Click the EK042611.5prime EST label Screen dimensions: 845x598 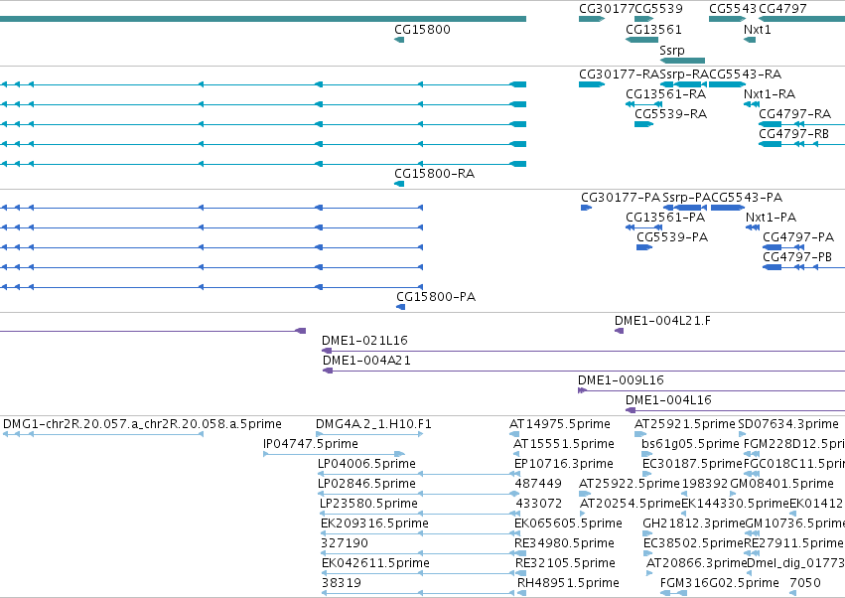tap(375, 563)
